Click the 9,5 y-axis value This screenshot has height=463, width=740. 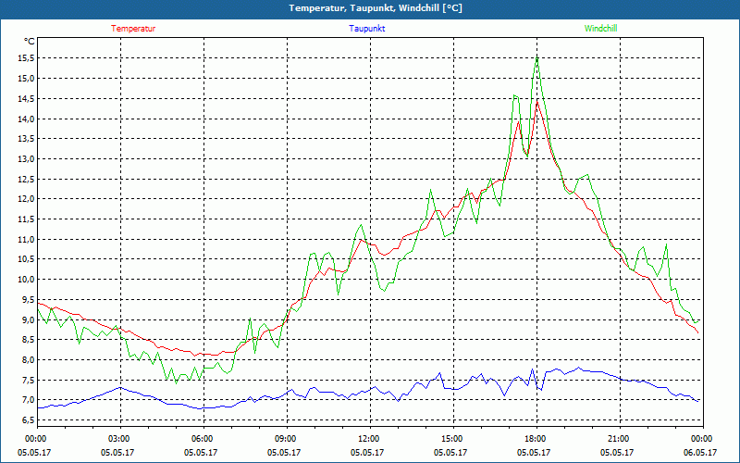point(28,299)
